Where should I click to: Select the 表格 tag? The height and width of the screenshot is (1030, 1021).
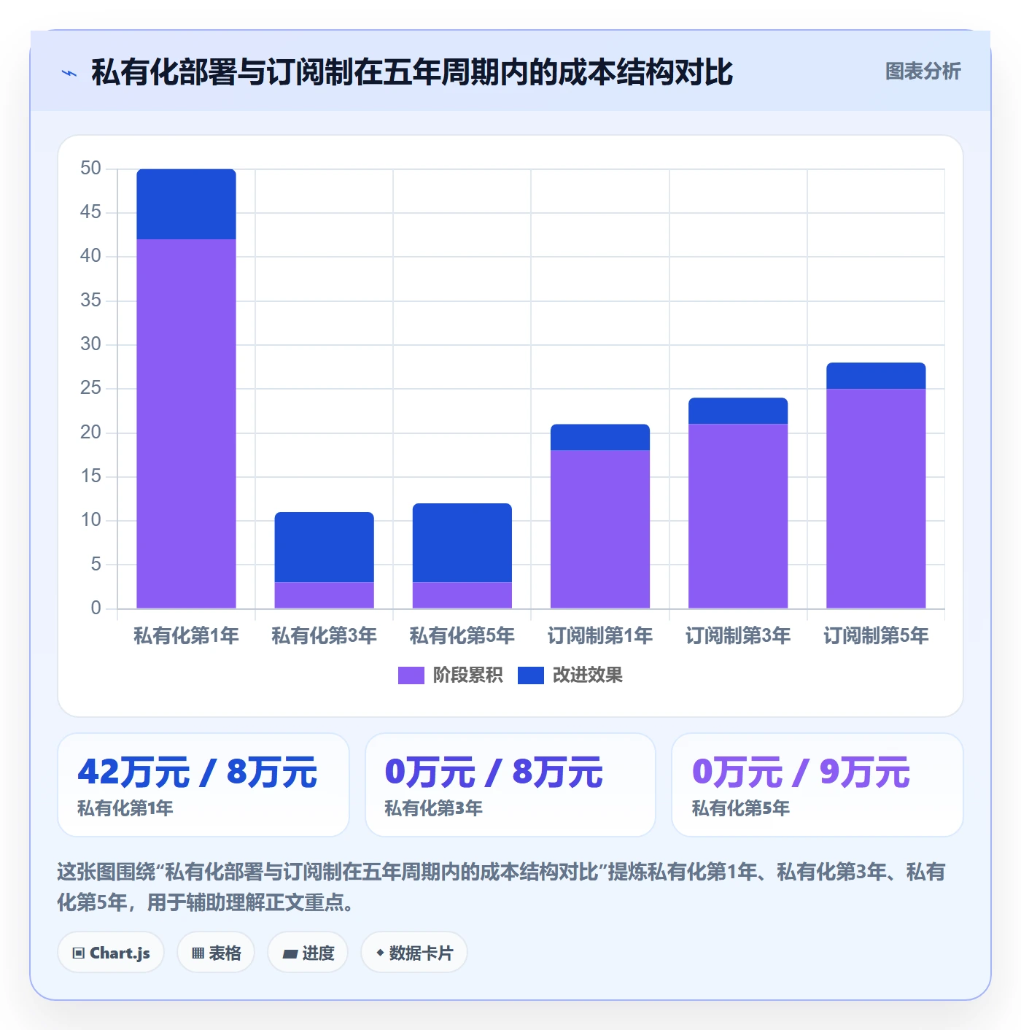[x=216, y=953]
